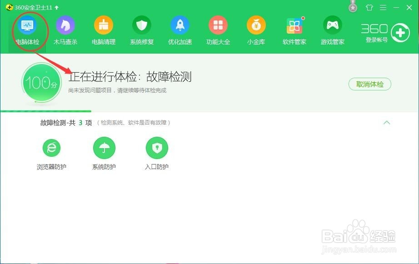Click the green 100分 score circle
The image size is (419, 264).
pyautogui.click(x=41, y=83)
